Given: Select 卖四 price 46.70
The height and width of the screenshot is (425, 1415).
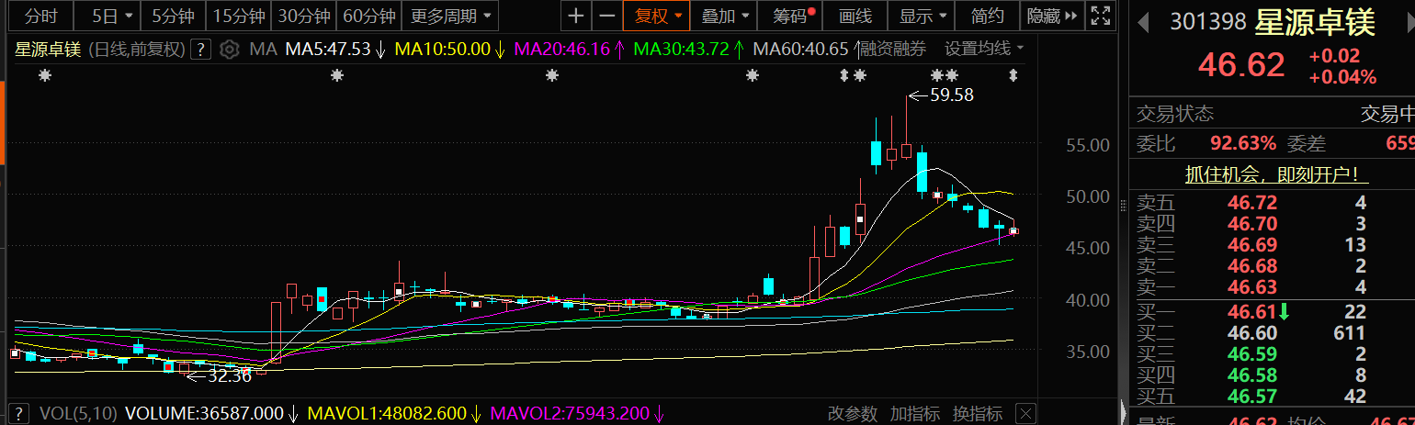Looking at the screenshot, I should click(1252, 223).
